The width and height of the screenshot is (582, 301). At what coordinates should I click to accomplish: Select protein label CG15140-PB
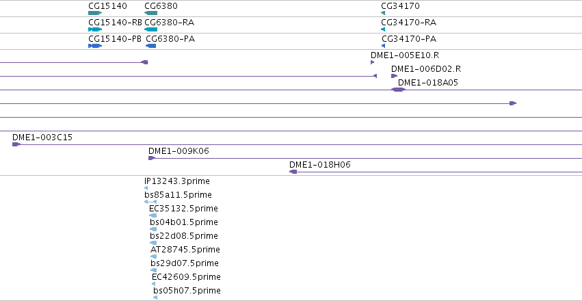click(x=115, y=39)
